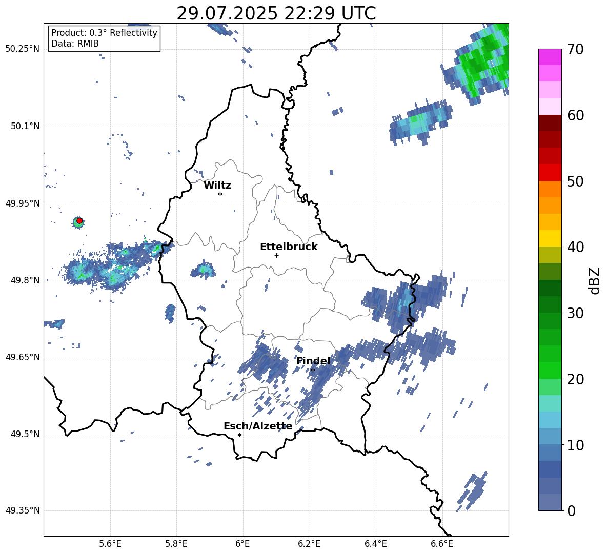This screenshot has height=554, width=607.
Task: Click the 50.1°N latitude label
Action: point(26,126)
